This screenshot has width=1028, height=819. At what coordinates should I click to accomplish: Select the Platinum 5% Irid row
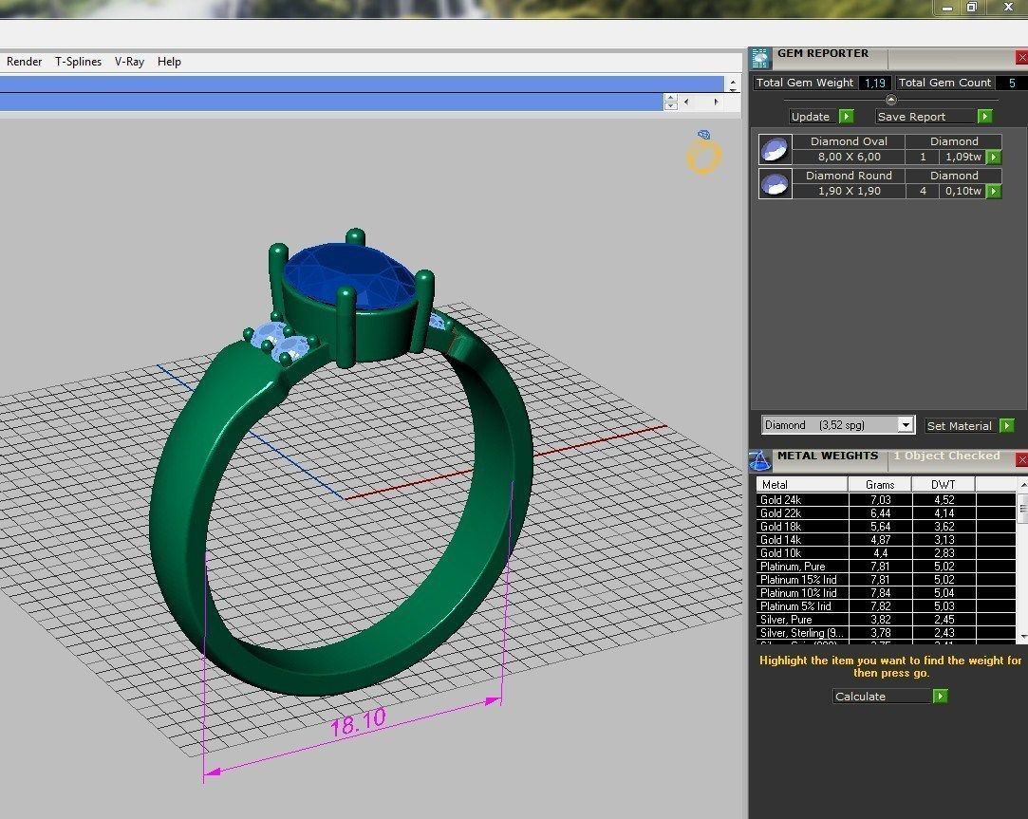(x=886, y=605)
